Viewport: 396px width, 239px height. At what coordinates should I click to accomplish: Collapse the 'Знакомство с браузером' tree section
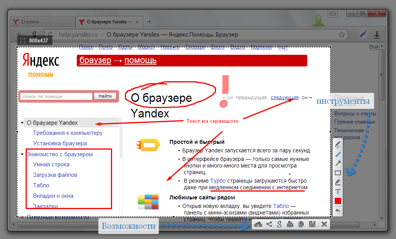pos(22,155)
